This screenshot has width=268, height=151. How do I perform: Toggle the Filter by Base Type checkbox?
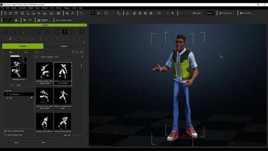(x=5, y=135)
